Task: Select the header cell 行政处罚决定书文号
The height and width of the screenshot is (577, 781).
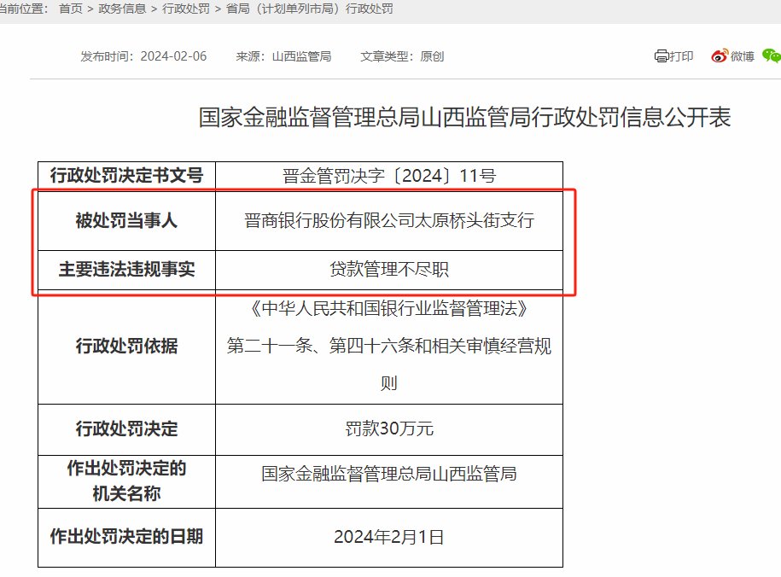Action: [126, 175]
